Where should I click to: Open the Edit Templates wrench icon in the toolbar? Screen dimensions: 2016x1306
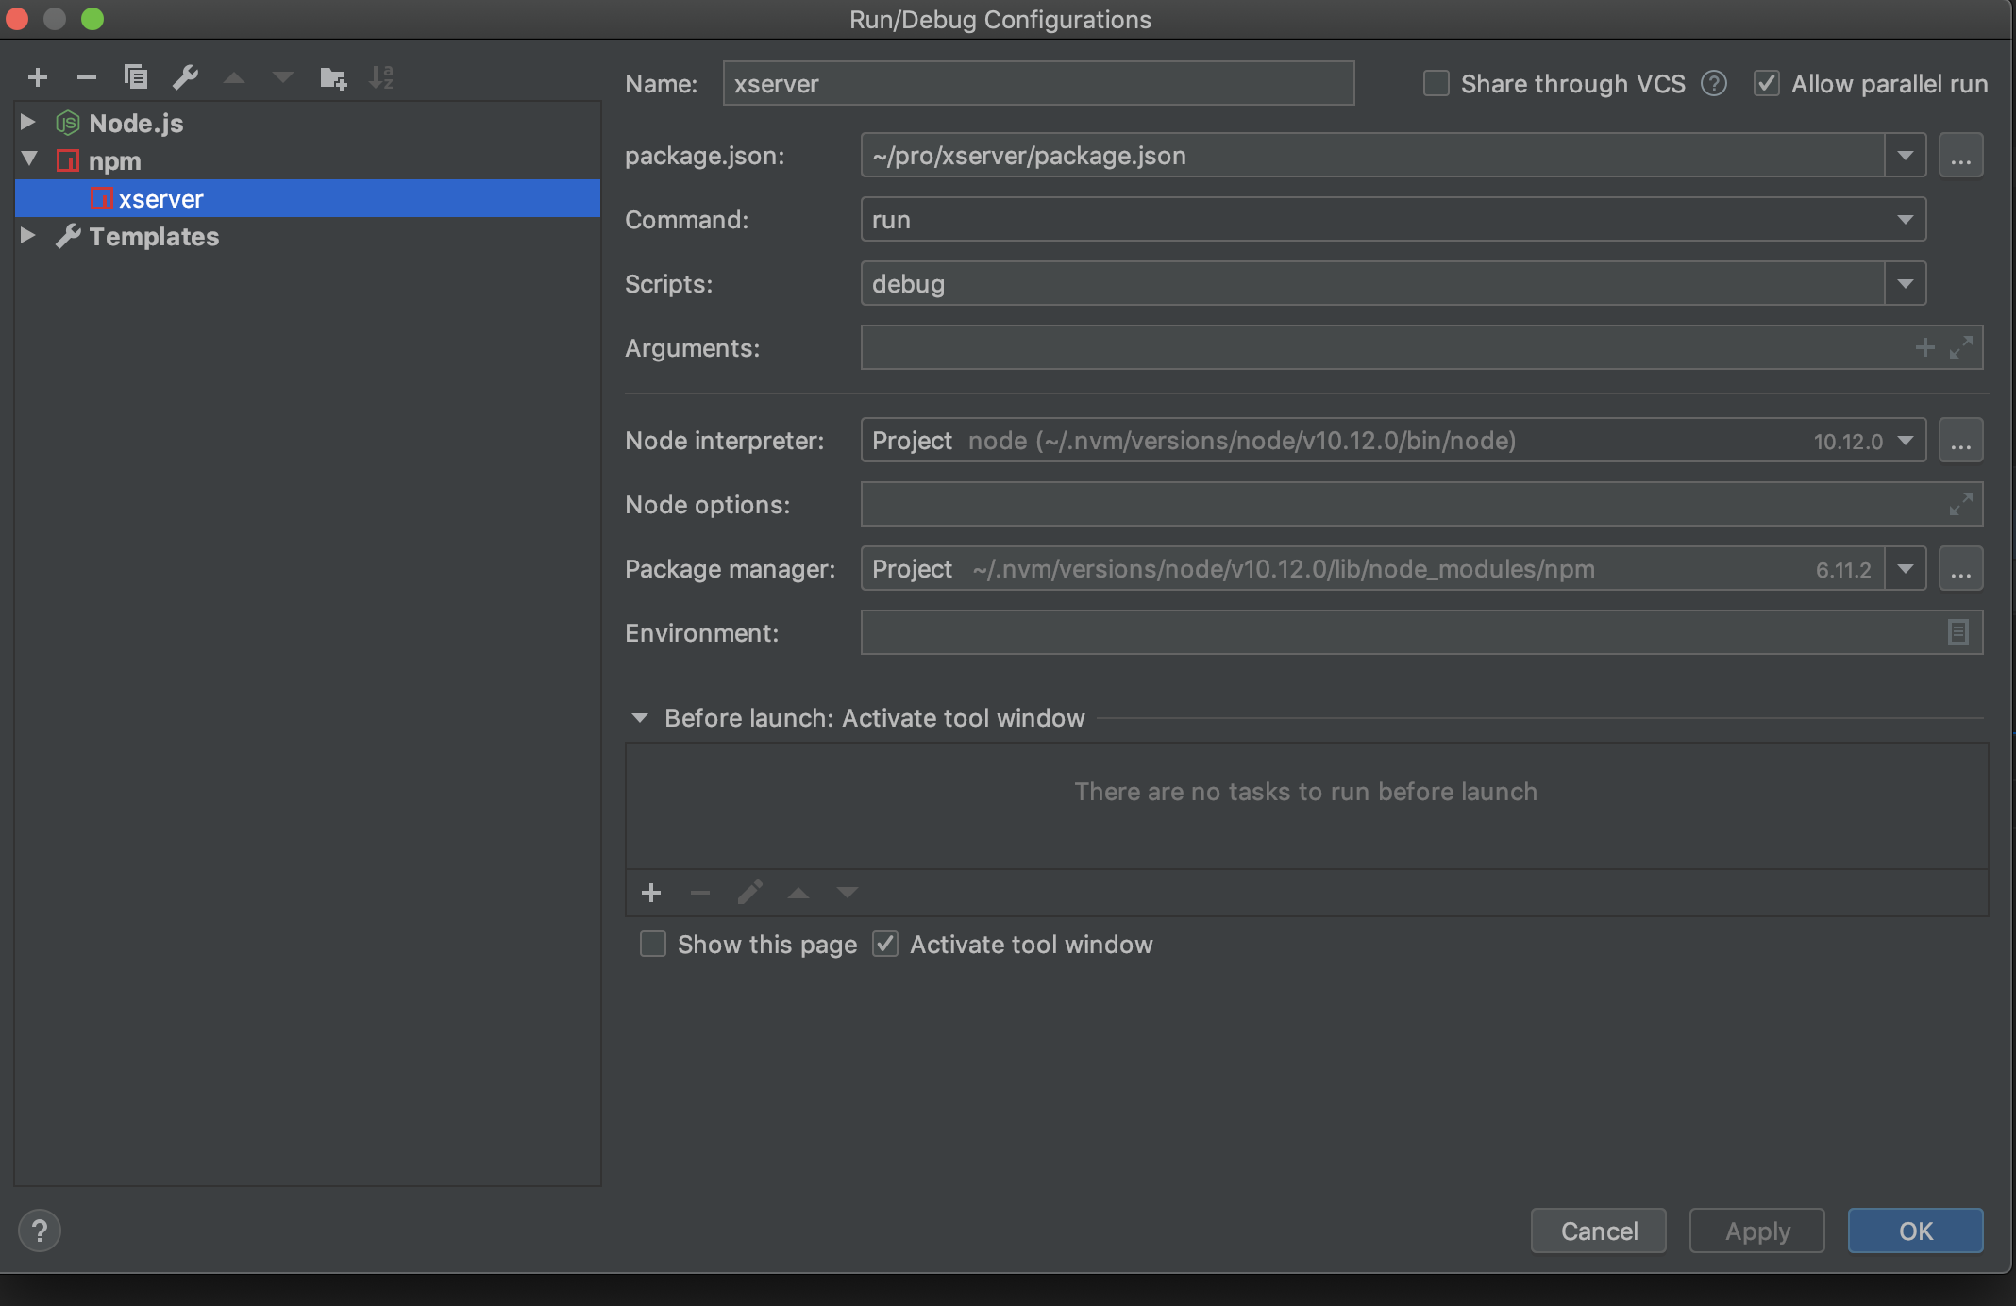(x=185, y=77)
